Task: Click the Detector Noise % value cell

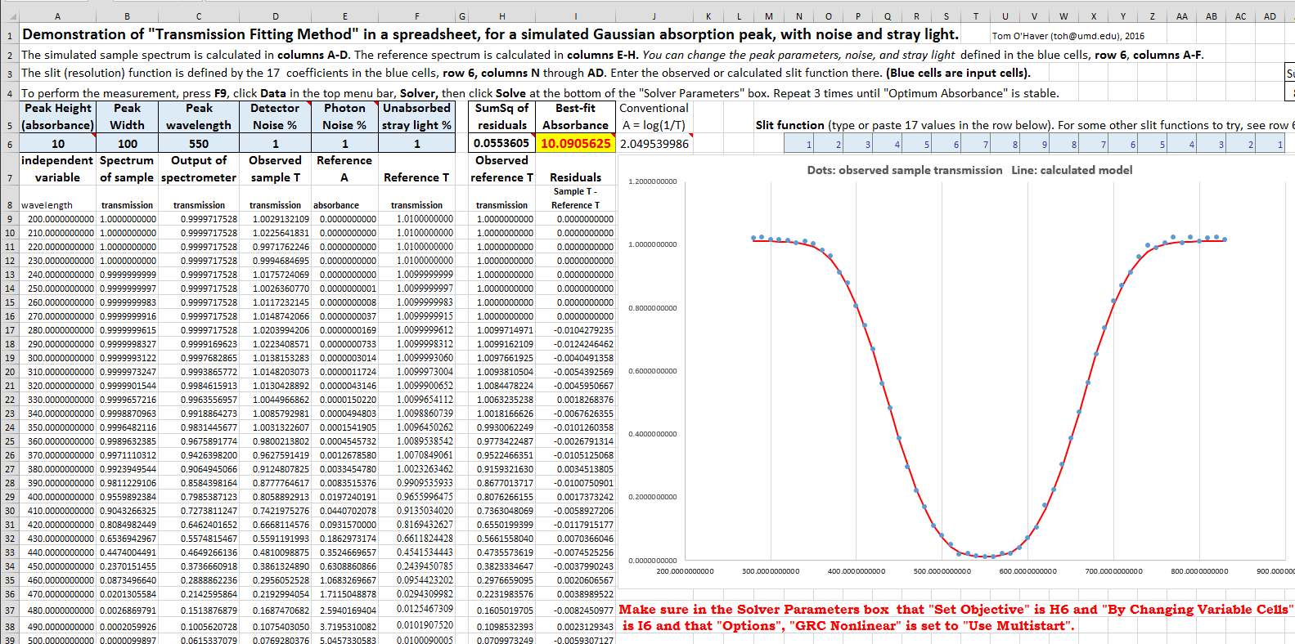Action: pos(275,144)
